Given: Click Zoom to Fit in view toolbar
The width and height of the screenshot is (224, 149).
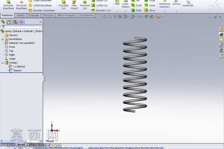Looking at the screenshot, I should [x=105, y=17].
